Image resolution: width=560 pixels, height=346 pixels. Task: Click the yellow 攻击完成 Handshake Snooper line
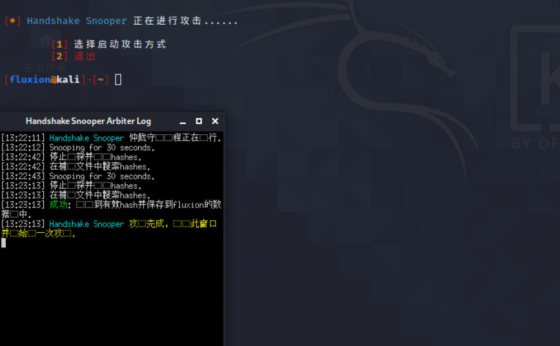(x=109, y=228)
